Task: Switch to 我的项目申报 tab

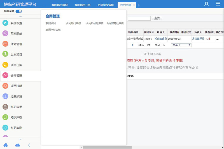Action: (x=60, y=5)
